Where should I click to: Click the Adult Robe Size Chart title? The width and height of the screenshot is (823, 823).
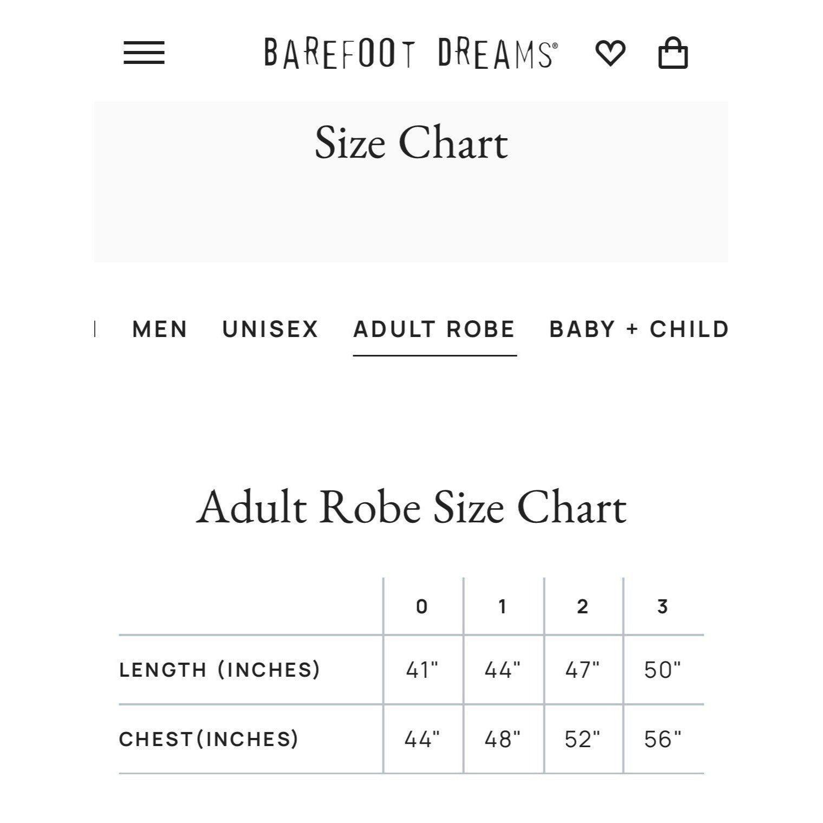click(x=411, y=508)
